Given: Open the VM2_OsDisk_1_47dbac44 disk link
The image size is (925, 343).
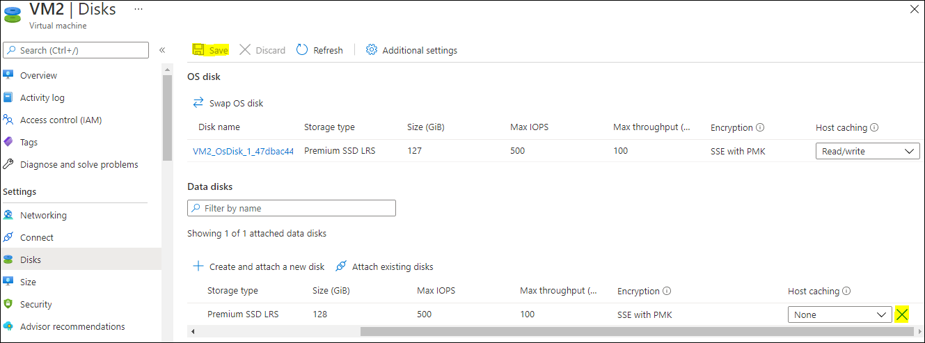Looking at the screenshot, I should tap(244, 151).
